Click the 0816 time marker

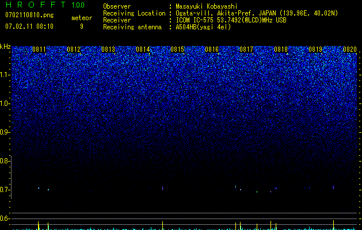coord(212,49)
